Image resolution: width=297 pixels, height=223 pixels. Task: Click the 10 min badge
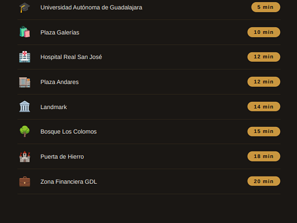(264, 32)
